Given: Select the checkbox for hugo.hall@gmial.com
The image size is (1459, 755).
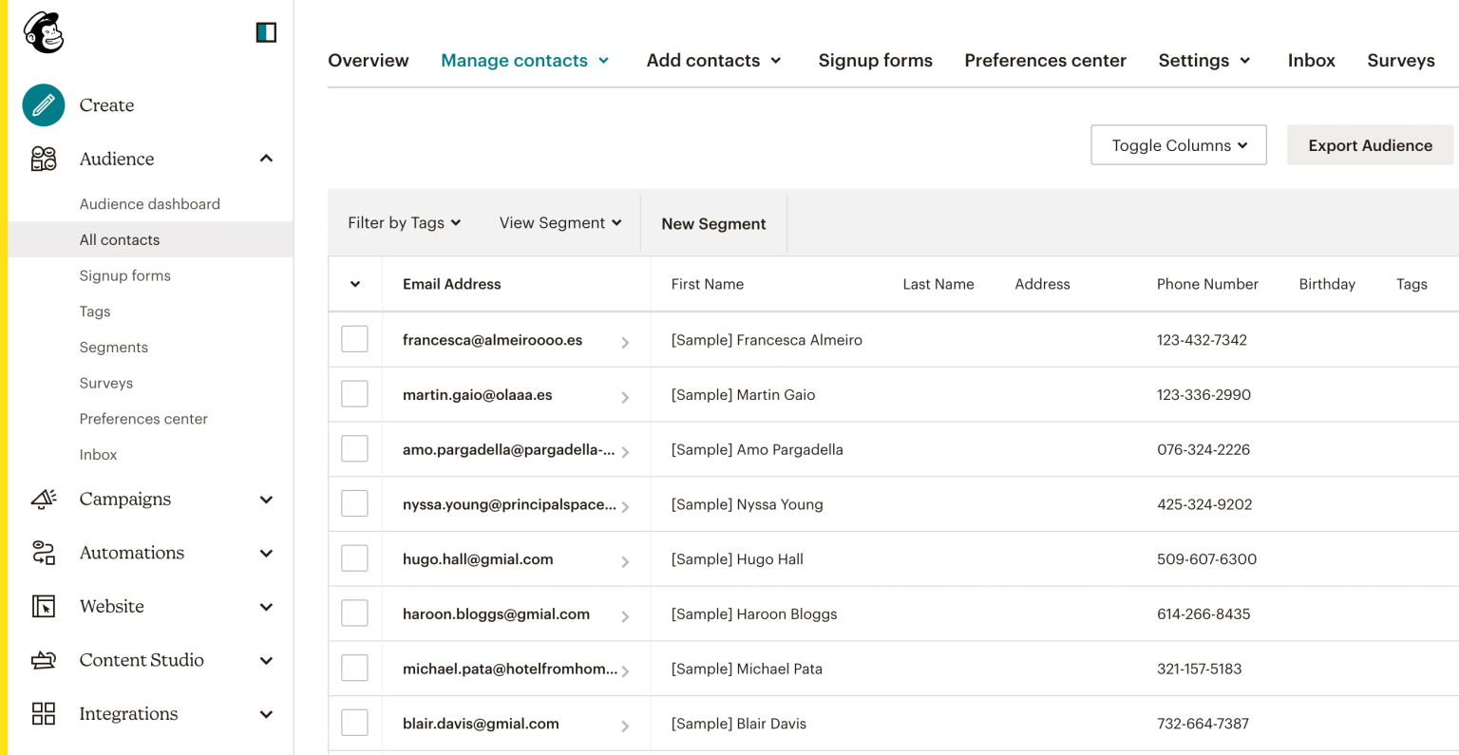Looking at the screenshot, I should pos(354,557).
